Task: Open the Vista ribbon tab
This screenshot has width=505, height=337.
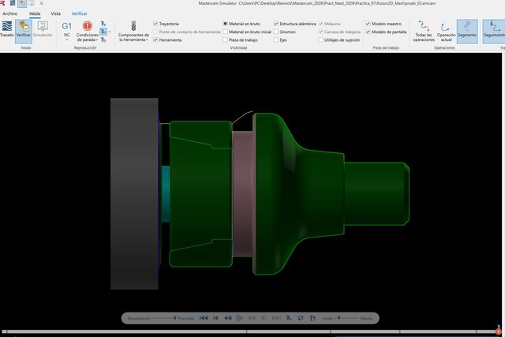Action: pyautogui.click(x=56, y=13)
